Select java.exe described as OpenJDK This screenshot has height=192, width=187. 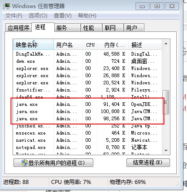(87, 104)
